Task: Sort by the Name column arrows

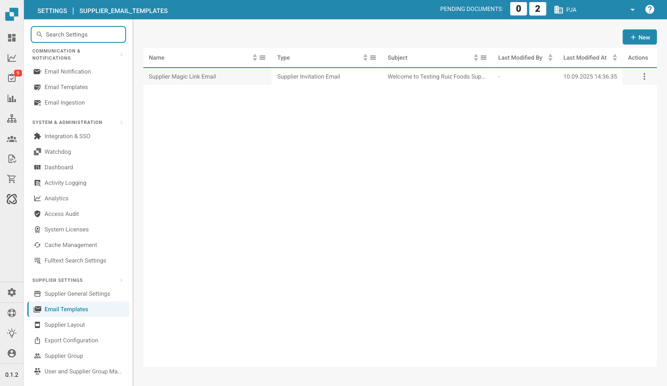Action: (x=255, y=58)
